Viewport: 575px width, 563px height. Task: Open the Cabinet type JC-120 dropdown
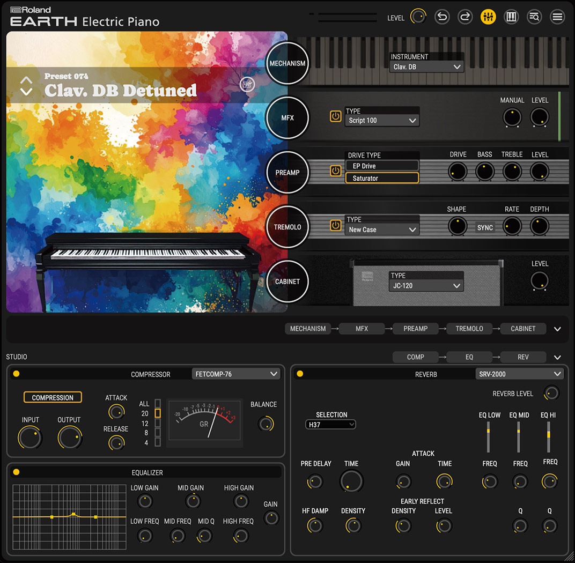click(426, 286)
